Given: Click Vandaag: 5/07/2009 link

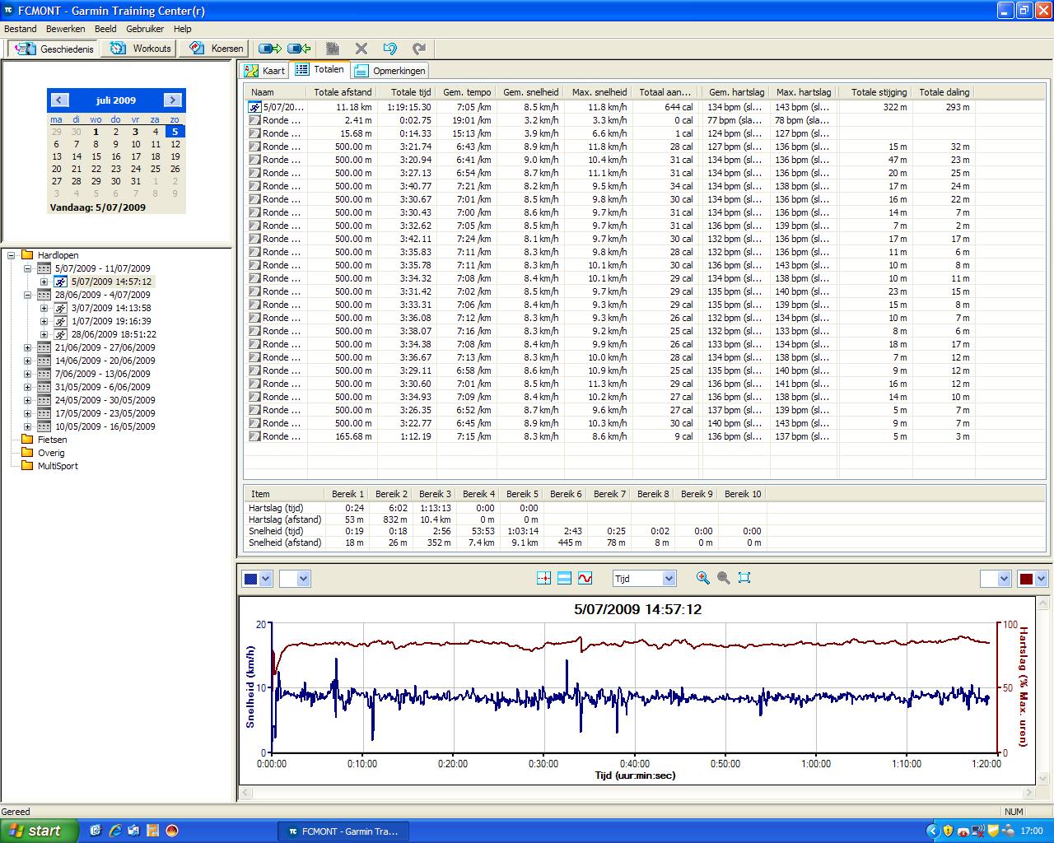Looking at the screenshot, I should tap(97, 207).
